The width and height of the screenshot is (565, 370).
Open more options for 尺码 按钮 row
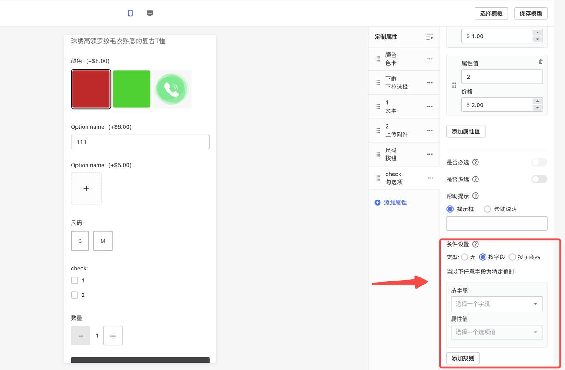tap(430, 154)
